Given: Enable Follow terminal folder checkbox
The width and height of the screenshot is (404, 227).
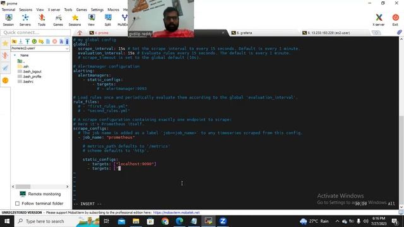Looking at the screenshot, I should pos(17,204).
